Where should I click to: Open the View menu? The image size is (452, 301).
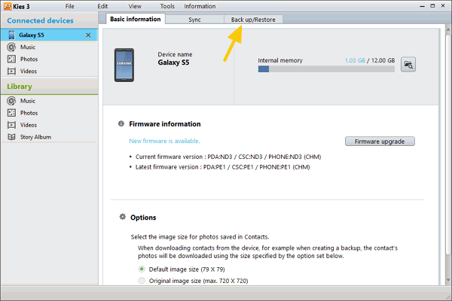(x=134, y=6)
